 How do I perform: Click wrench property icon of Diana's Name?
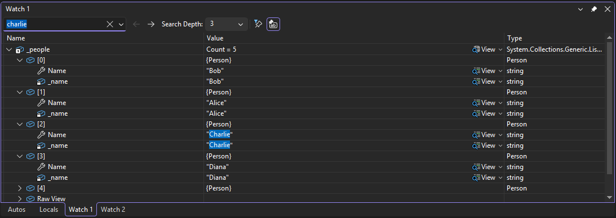[41, 167]
